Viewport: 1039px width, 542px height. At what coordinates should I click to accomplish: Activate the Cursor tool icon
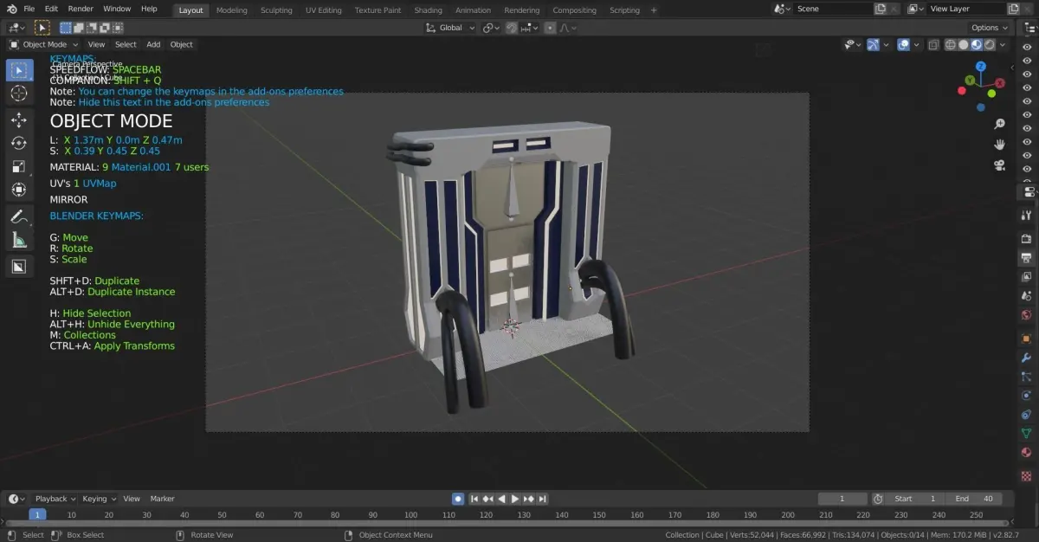click(19, 94)
